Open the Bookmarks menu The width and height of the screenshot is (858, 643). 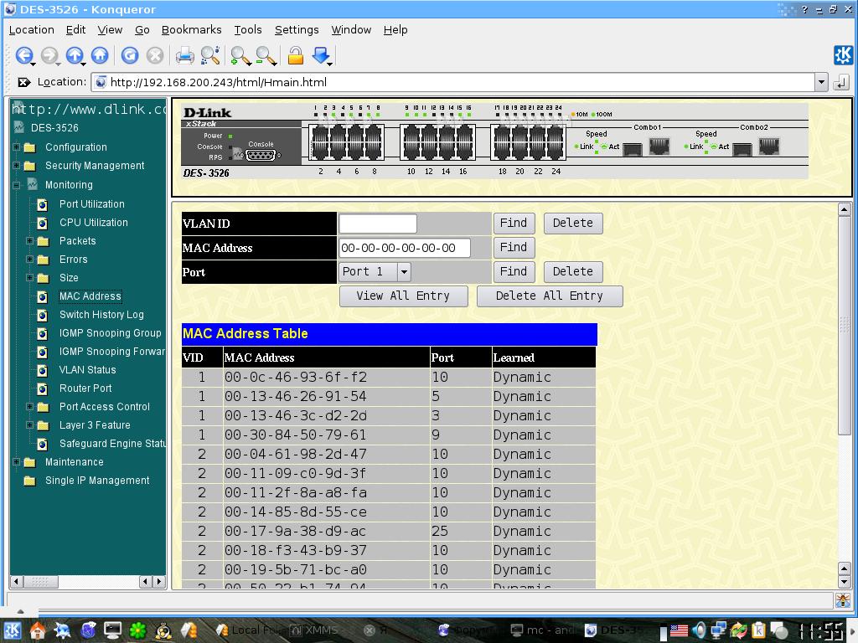(191, 29)
